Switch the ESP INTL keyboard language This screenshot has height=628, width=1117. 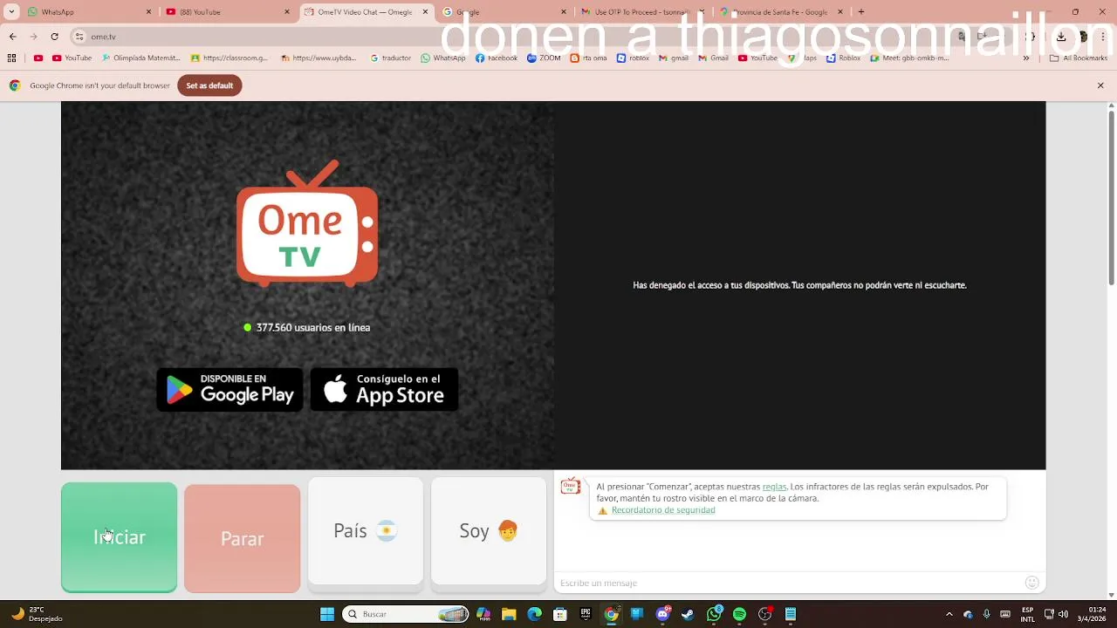pyautogui.click(x=1028, y=614)
